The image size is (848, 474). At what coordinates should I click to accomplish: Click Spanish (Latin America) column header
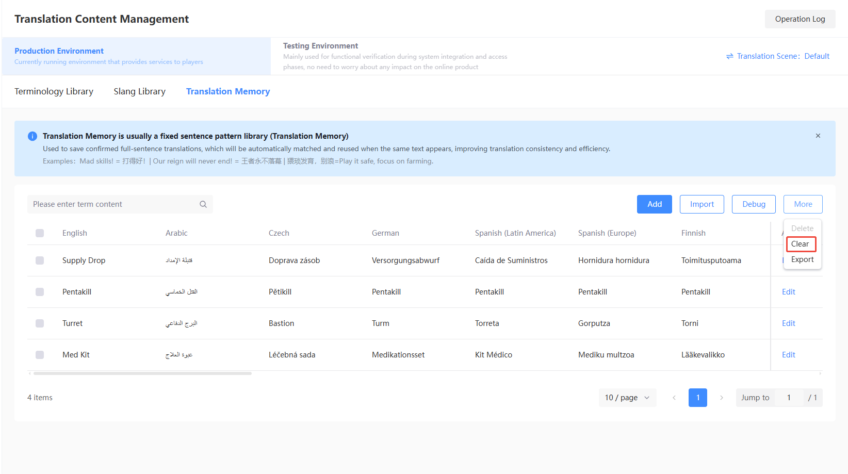pos(515,233)
